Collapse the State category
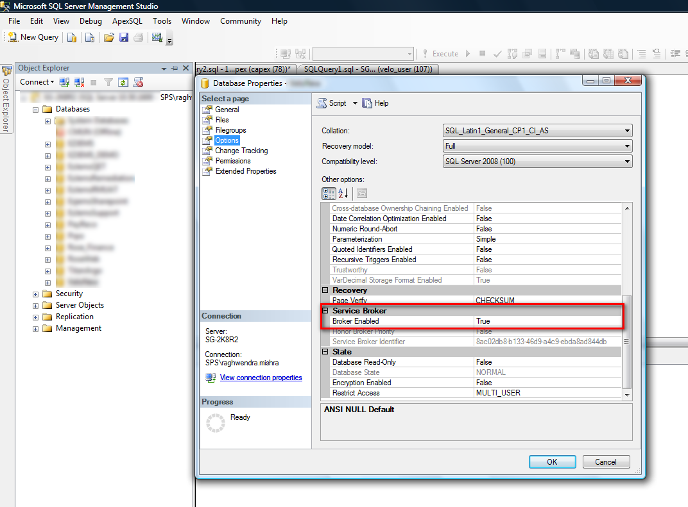The image size is (688, 507). coord(325,351)
